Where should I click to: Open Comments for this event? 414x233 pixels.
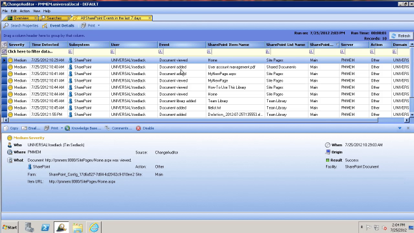[x=118, y=128]
